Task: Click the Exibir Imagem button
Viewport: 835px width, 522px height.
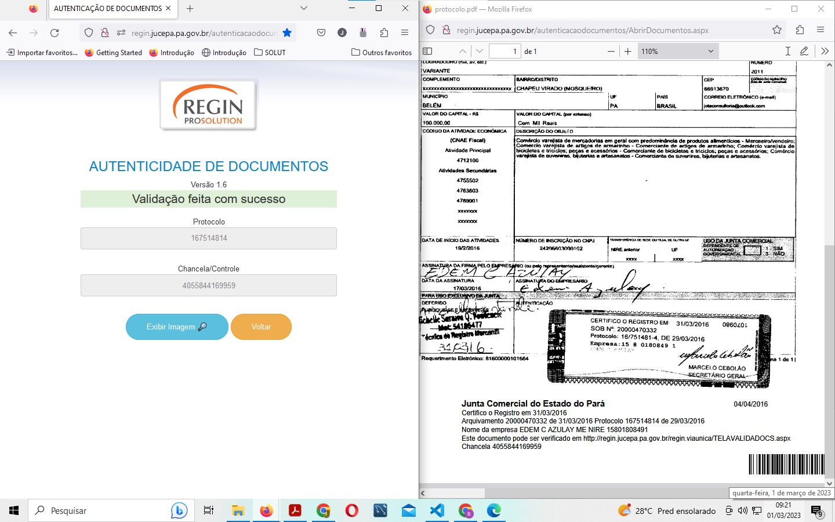Action: (177, 327)
